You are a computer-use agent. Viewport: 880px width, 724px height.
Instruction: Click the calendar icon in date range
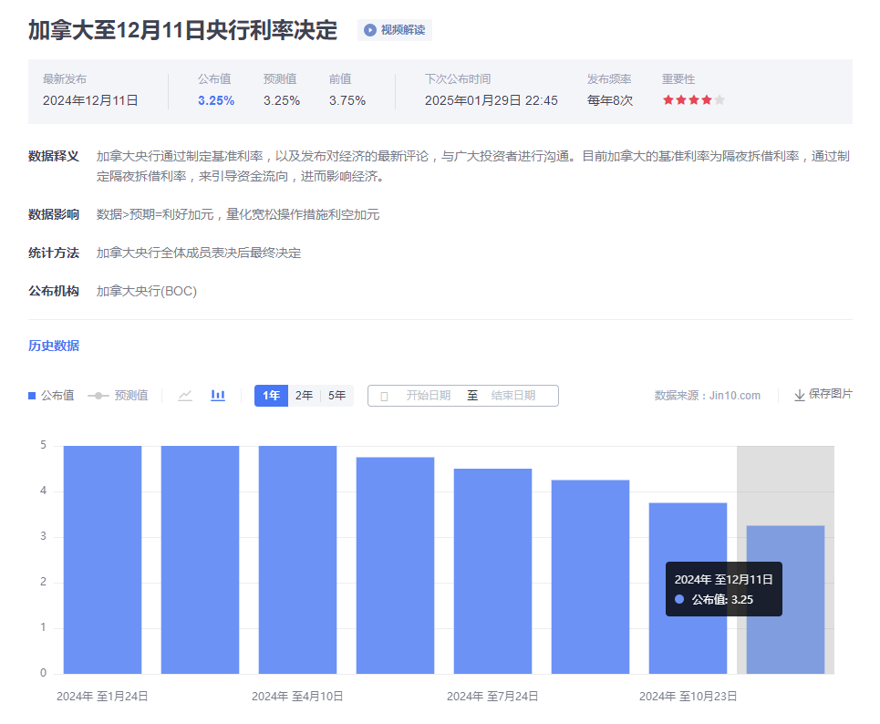click(384, 396)
